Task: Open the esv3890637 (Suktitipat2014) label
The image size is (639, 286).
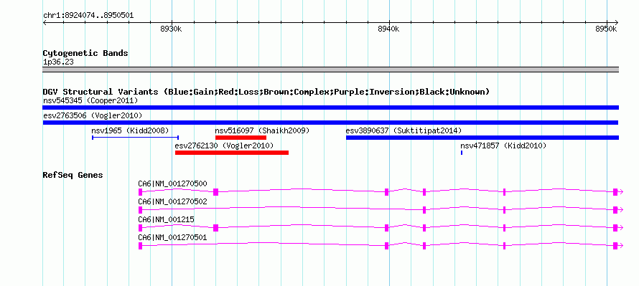Action: click(x=404, y=130)
